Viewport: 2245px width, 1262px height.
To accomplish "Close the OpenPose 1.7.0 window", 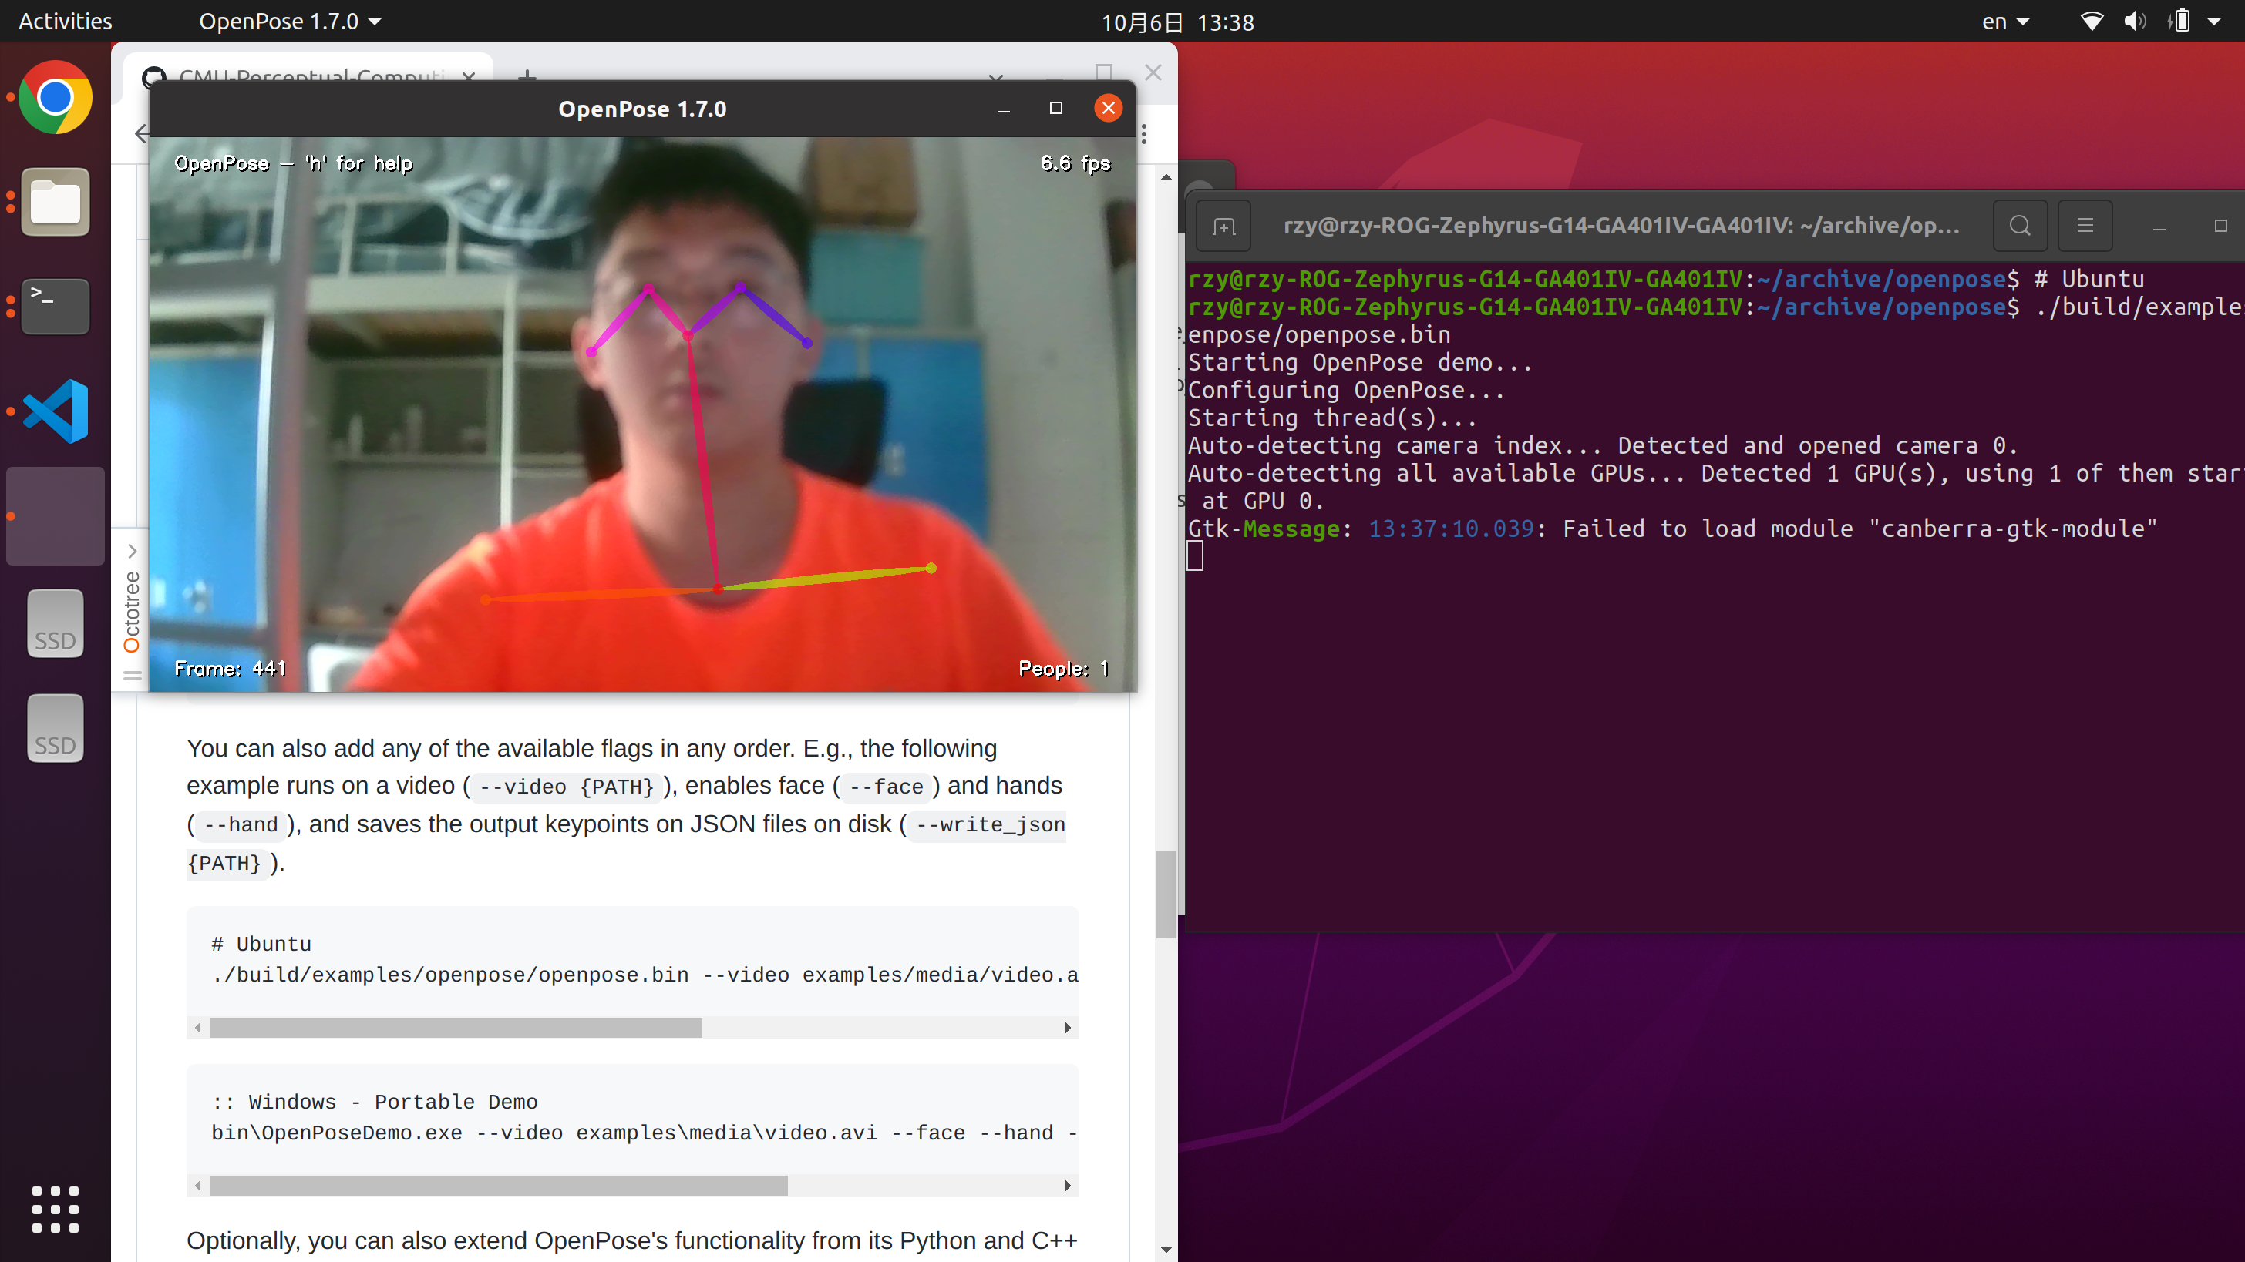I will point(1108,108).
